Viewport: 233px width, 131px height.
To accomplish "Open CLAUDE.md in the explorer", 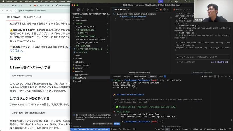I will tap(91, 52).
